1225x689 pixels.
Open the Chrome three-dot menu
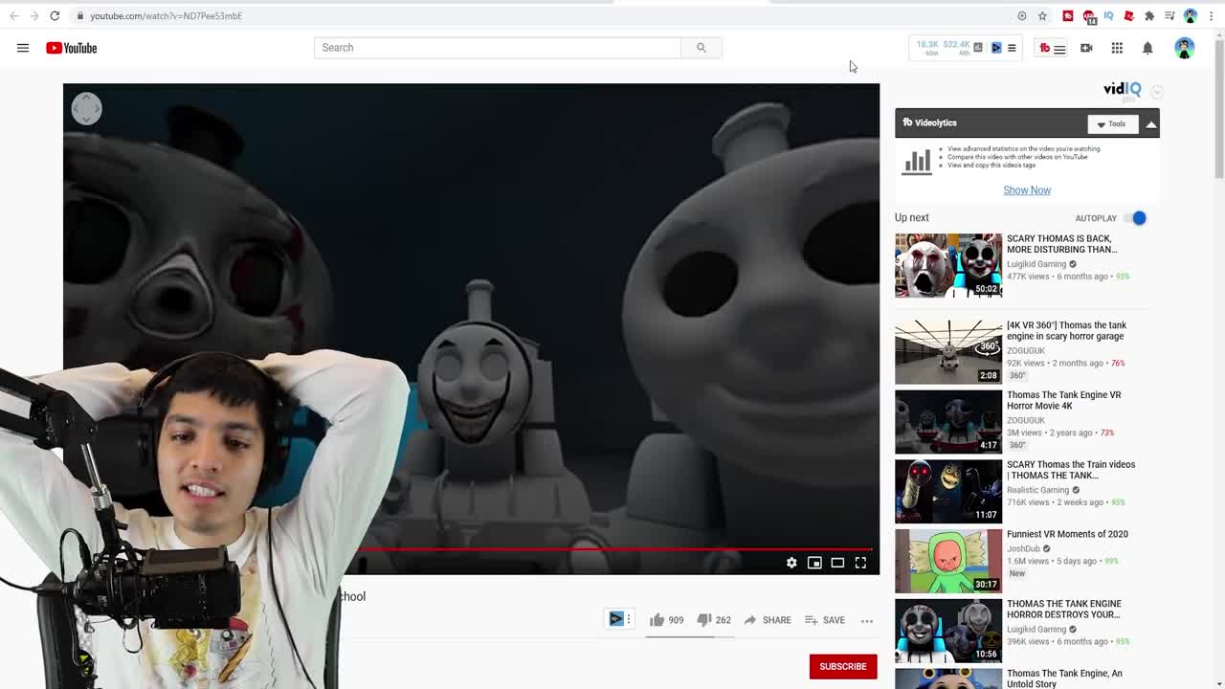point(1211,15)
